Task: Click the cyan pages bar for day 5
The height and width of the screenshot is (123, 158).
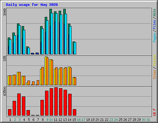Action: pos(29,51)
